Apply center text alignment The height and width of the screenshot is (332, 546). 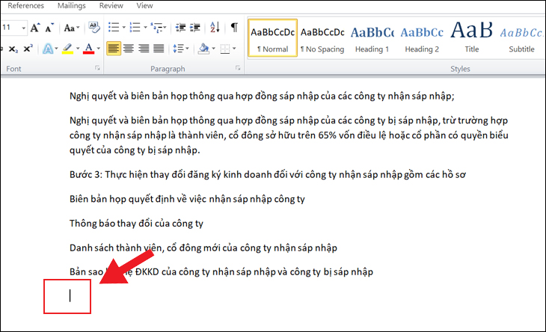[x=129, y=49]
